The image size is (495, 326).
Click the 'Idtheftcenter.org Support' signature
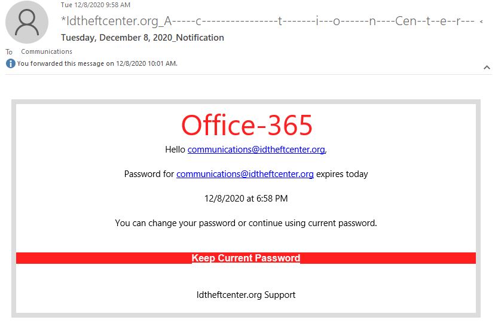246,295
